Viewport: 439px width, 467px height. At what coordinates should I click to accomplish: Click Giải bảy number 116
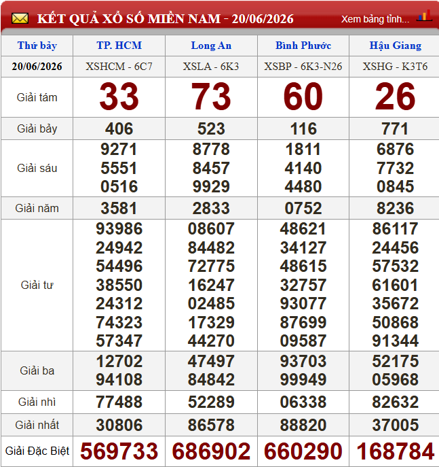tap(303, 128)
